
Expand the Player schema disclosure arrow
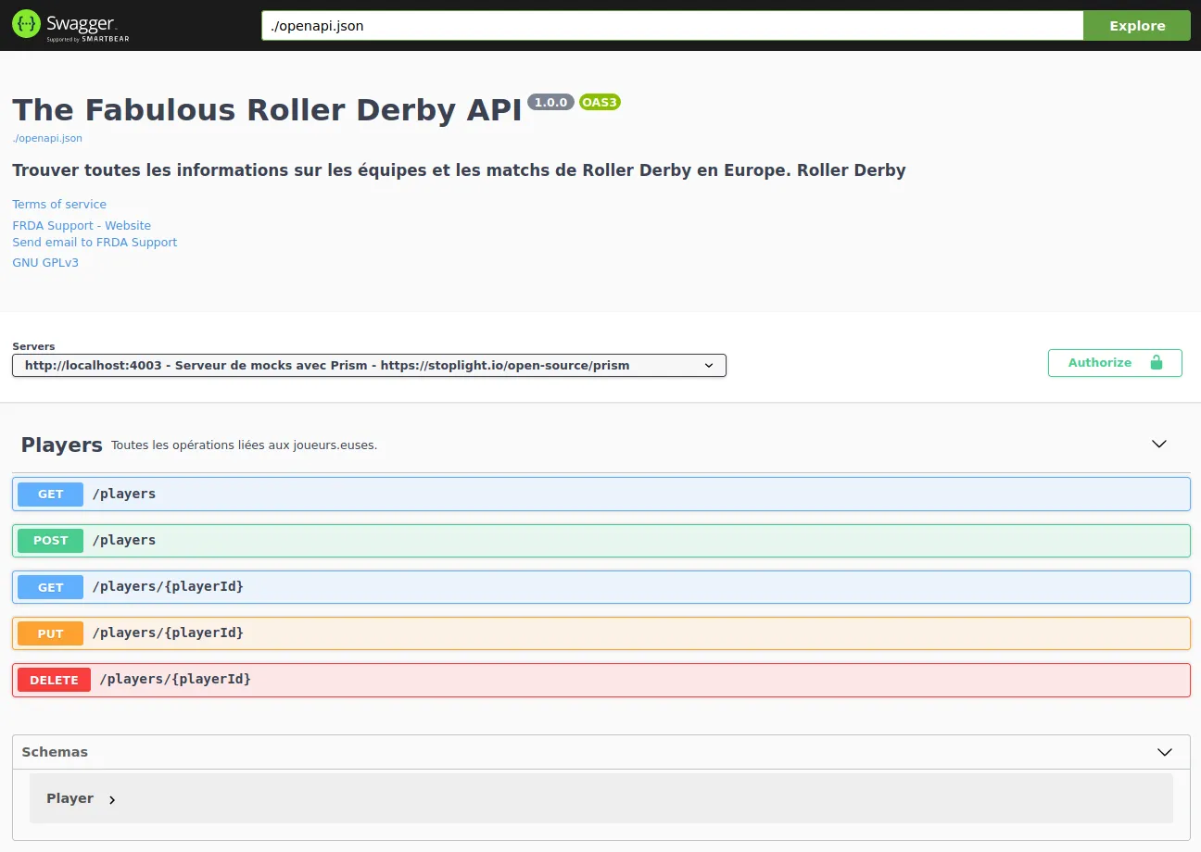click(111, 798)
